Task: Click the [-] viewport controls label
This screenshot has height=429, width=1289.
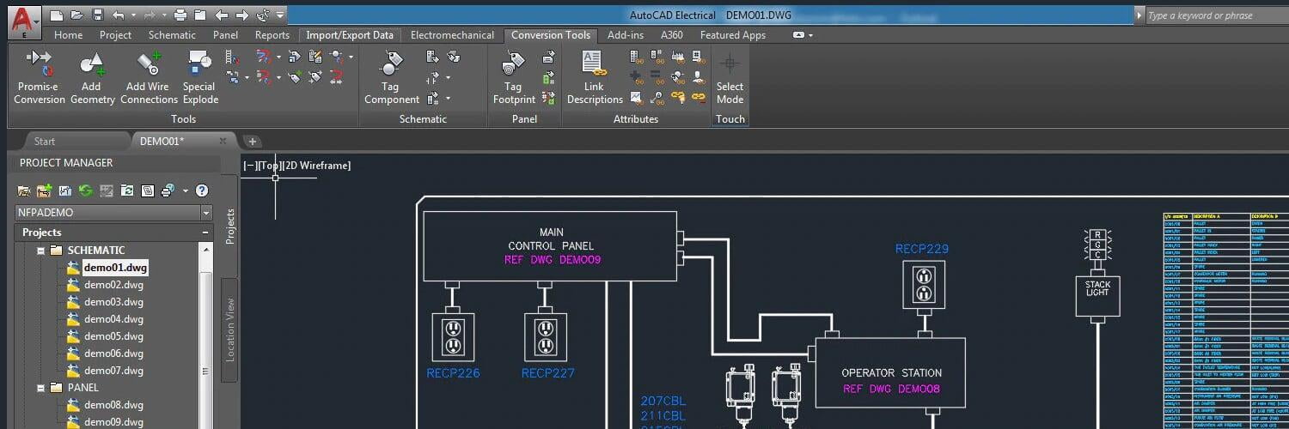Action: pos(251,166)
